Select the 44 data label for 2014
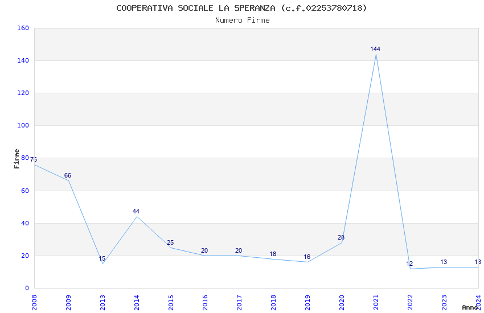The height and width of the screenshot is (313, 484). (x=136, y=211)
